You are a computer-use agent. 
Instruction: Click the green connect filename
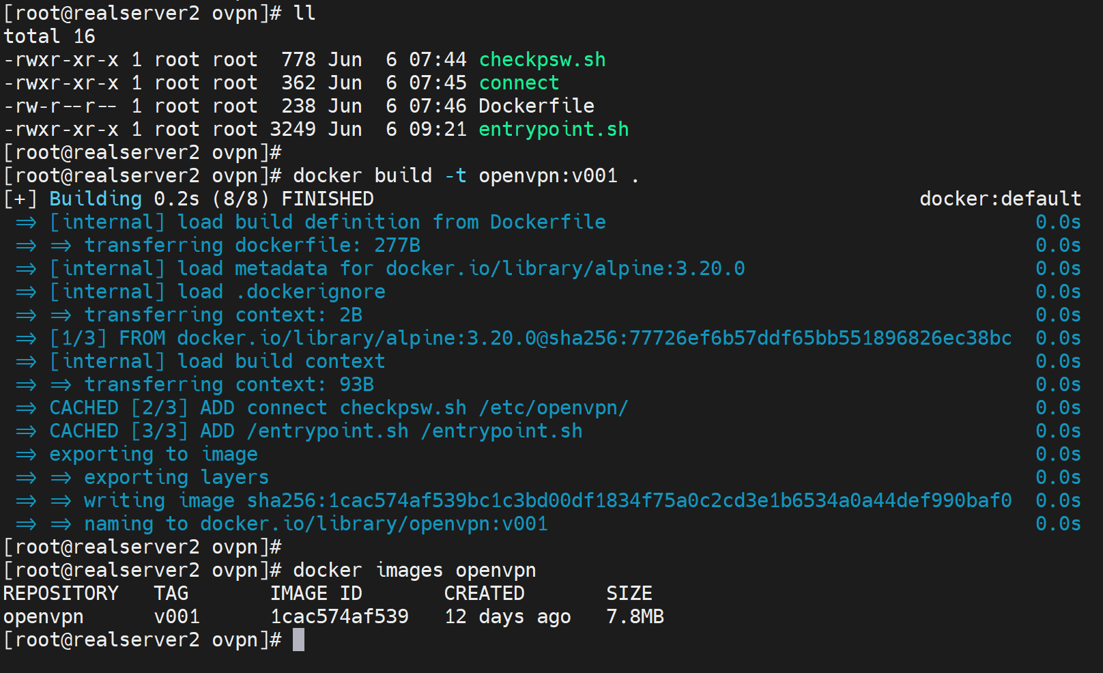519,83
